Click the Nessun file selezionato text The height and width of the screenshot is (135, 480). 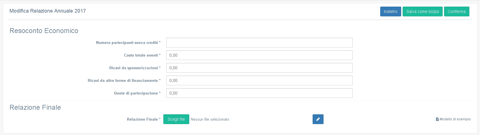coord(210,119)
